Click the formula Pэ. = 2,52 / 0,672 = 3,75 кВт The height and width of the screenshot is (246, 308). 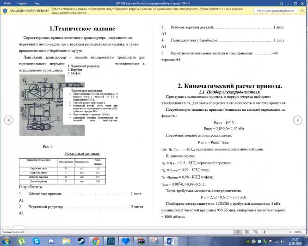(x=224, y=197)
